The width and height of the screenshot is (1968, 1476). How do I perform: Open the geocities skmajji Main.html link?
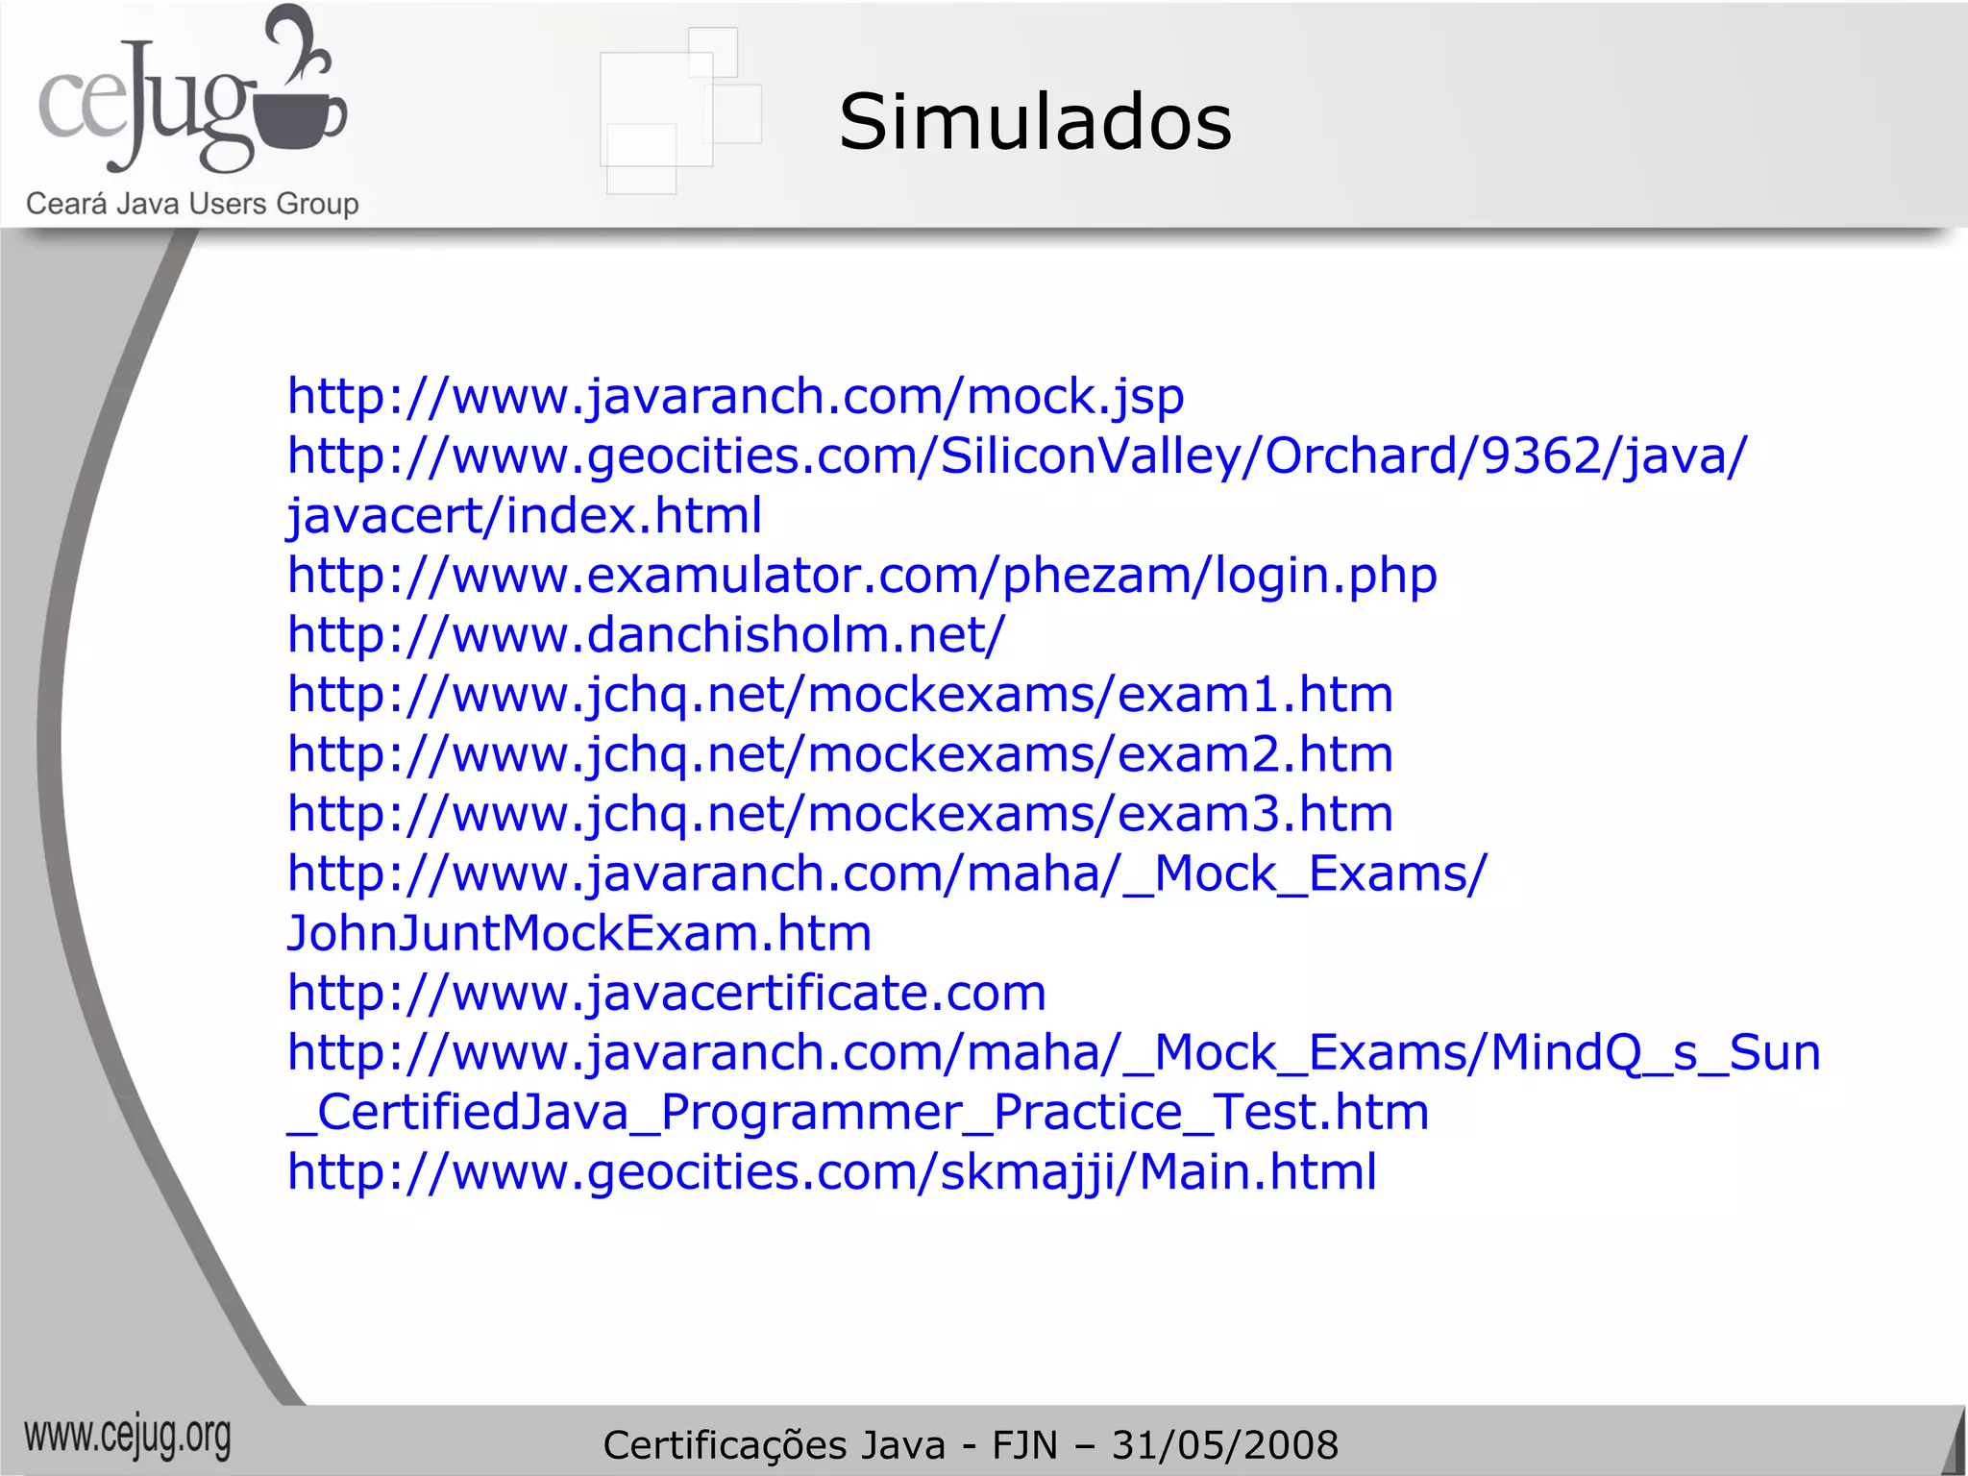(831, 1170)
